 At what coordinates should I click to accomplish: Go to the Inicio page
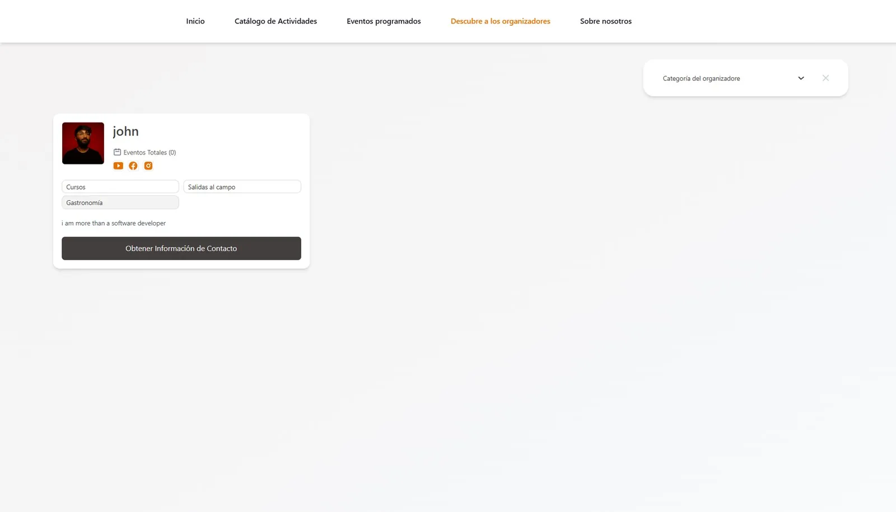click(x=195, y=21)
